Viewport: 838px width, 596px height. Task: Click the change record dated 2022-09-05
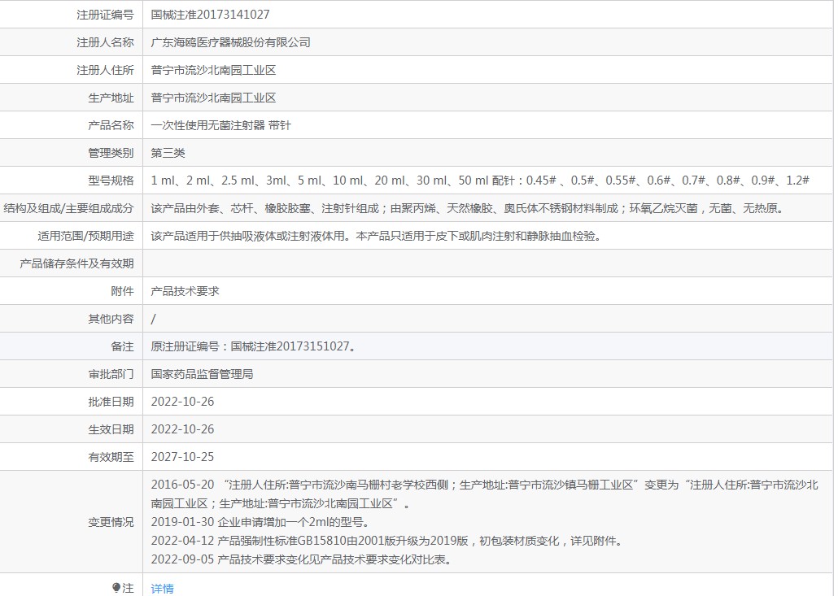pyautogui.click(x=303, y=559)
